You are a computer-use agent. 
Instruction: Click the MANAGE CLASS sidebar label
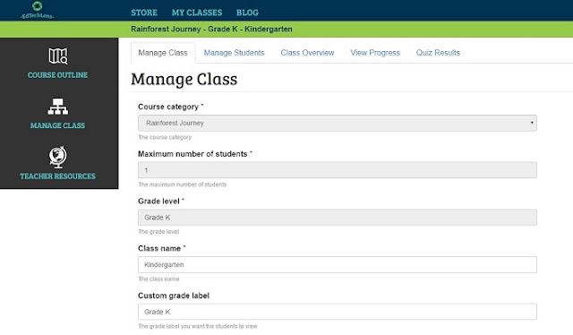pos(57,125)
